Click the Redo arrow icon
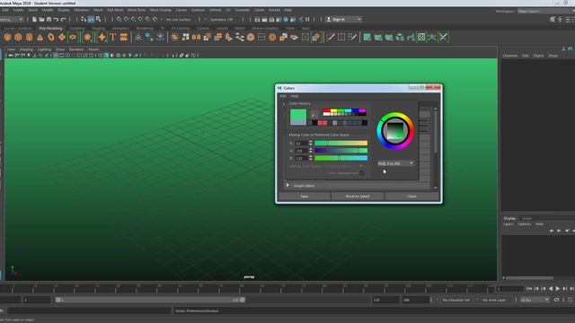 [63, 19]
